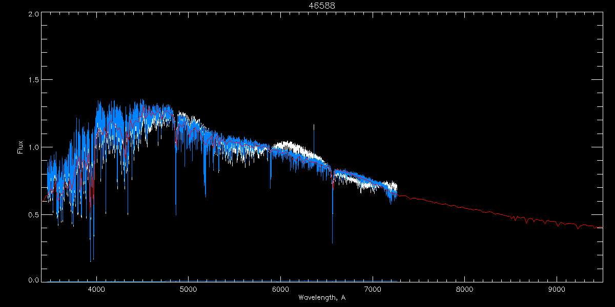Screen dimensions: 615x307
Task: Click the 0.5 y-axis tick label
Action: (33, 214)
